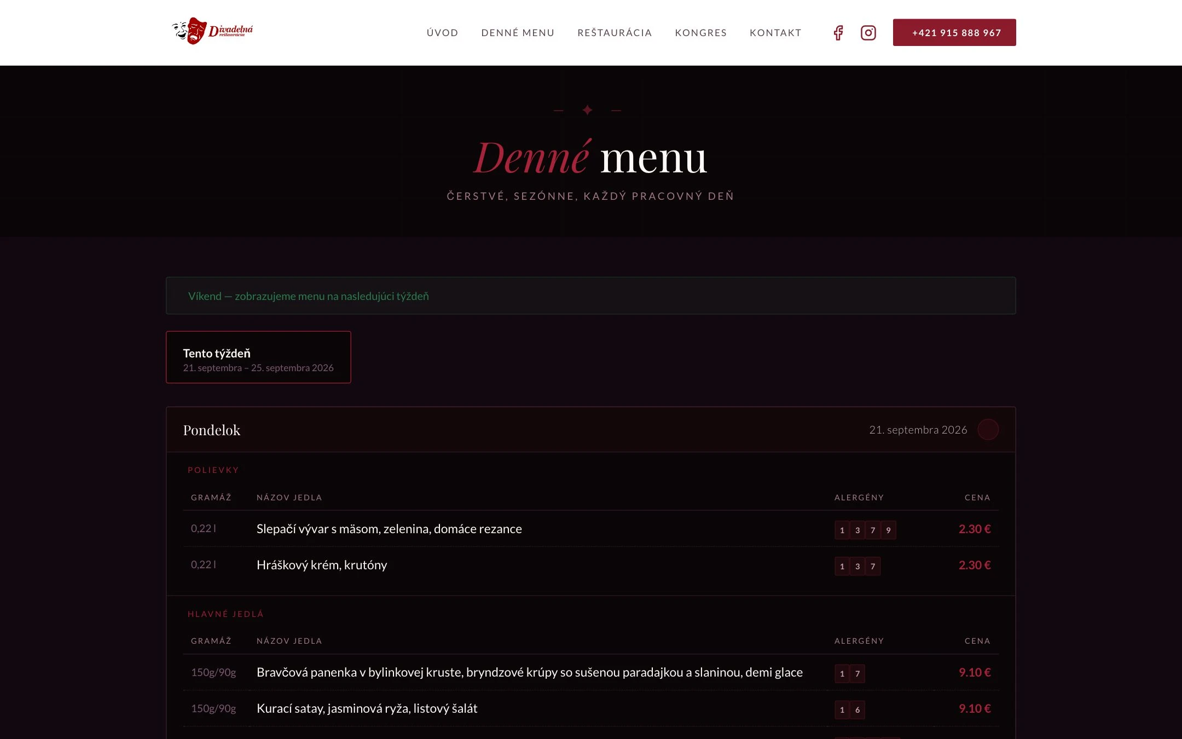Click the 0,22 l amount of Slepačí vývar

click(x=204, y=528)
